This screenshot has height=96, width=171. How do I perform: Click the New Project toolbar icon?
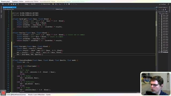pos(9,4)
